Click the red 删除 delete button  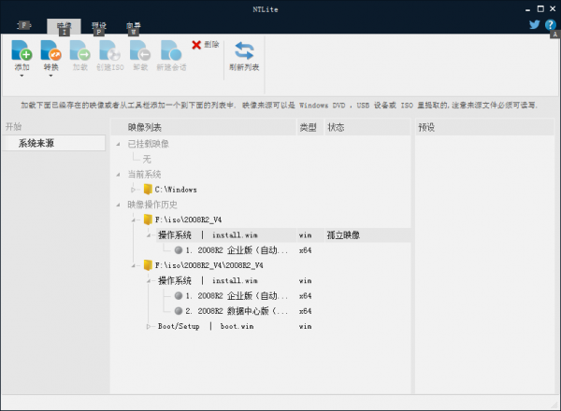point(206,44)
